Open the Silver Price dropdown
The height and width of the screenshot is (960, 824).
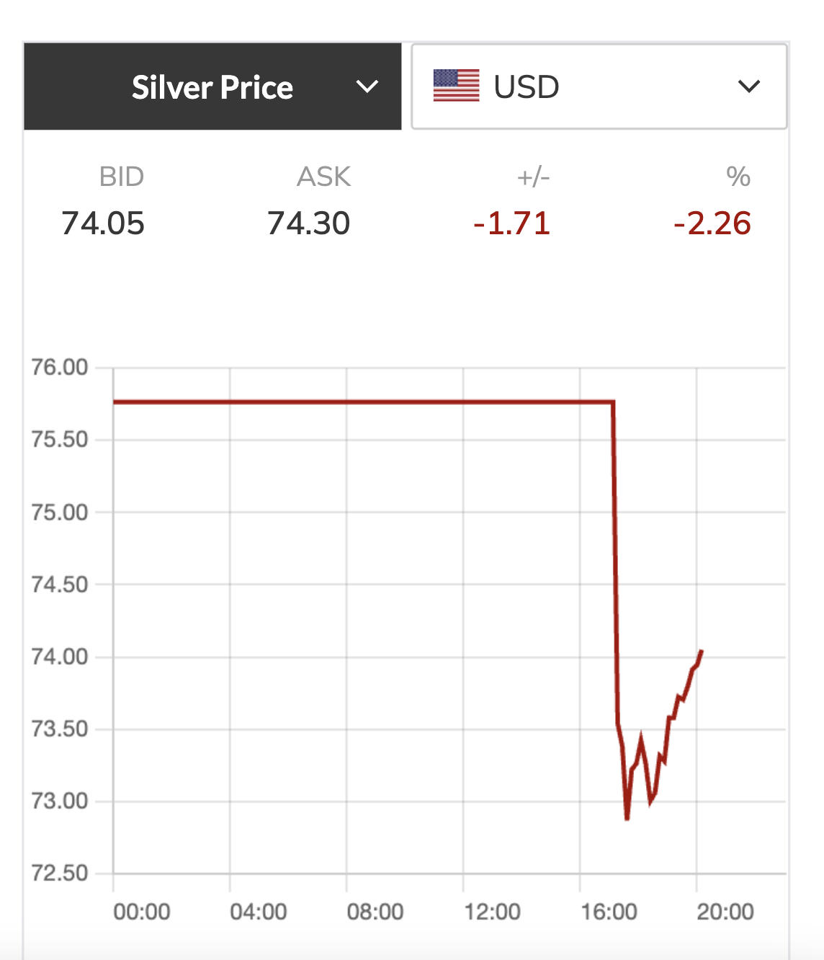(212, 87)
